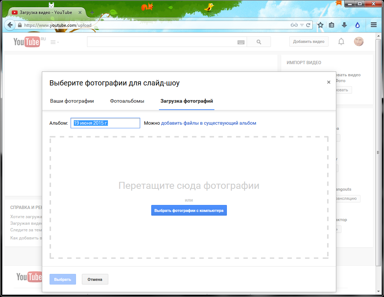The width and height of the screenshot is (384, 297).
Task: Click the orange bookmark icon in title bar
Action: pos(339,3)
